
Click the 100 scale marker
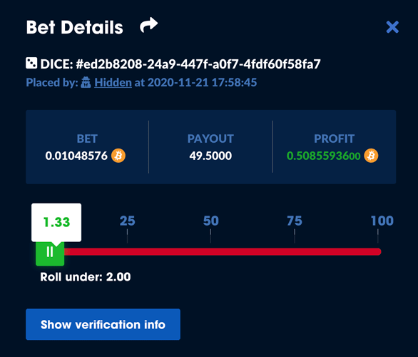(x=382, y=221)
